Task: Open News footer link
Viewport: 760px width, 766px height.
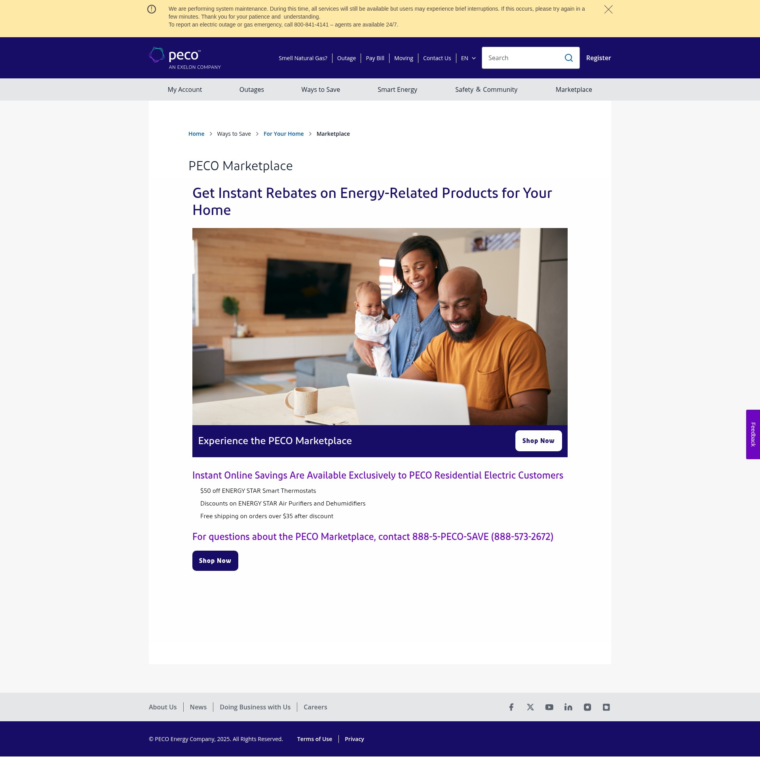Action: (198, 707)
